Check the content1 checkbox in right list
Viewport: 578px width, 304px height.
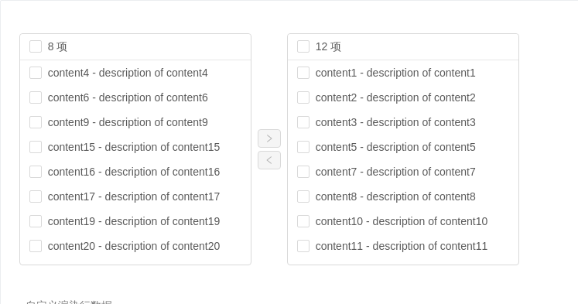(x=303, y=73)
